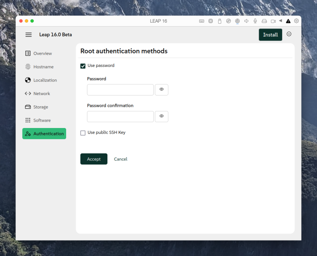This screenshot has width=317, height=256.
Task: Focus the Password input field
Action: 120,90
